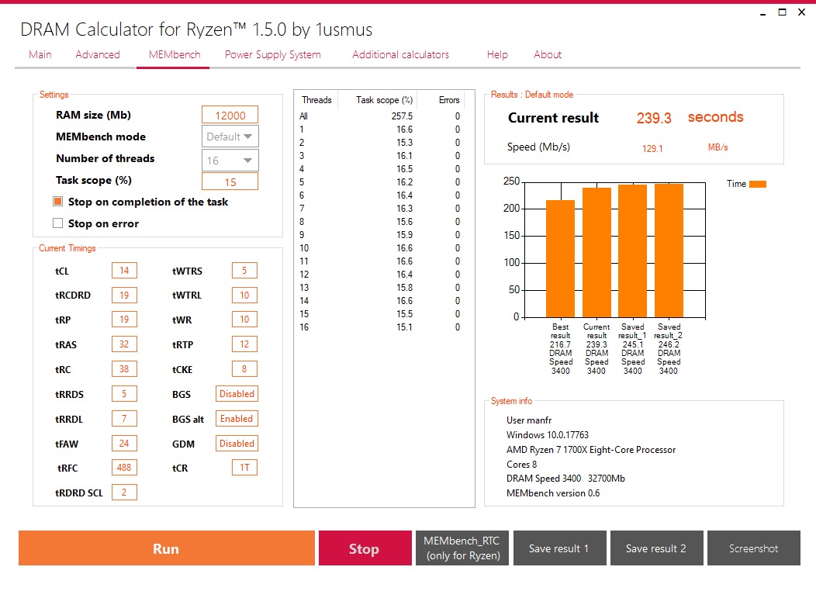Image resolution: width=816 pixels, height=598 pixels.
Task: Click the Screenshot button
Action: tap(753, 548)
